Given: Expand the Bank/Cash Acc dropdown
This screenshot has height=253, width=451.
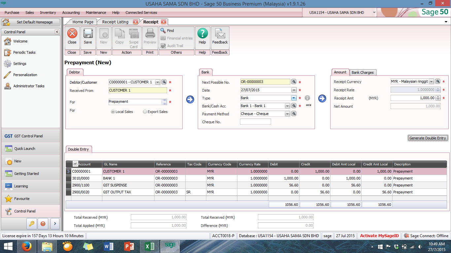Looking at the screenshot, I should (x=287, y=106).
